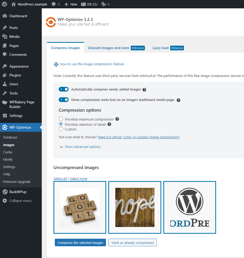Image resolution: width=244 pixels, height=258 pixels.
Task: Open Dashboard via its gauge icon
Action: (x=5, y=16)
